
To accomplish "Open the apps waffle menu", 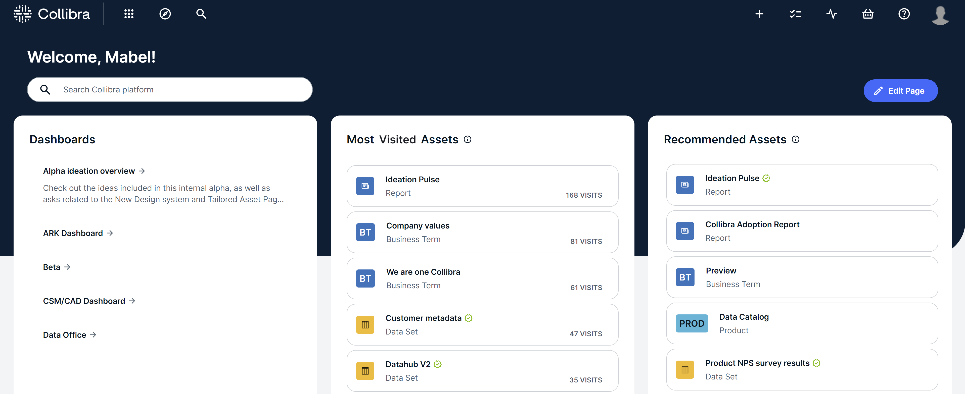I will pyautogui.click(x=129, y=14).
